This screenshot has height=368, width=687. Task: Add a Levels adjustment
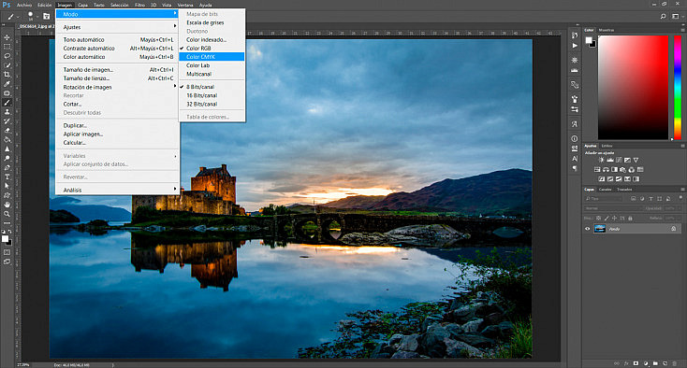coord(610,160)
